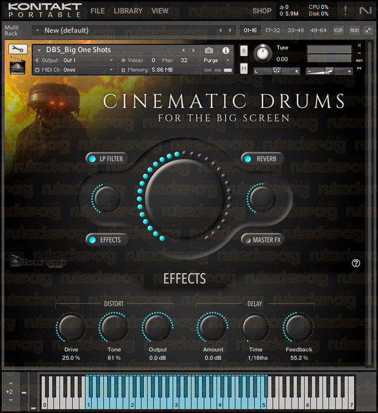The image size is (378, 413).
Task: Click the LP filter knob
Action: [x=106, y=198]
